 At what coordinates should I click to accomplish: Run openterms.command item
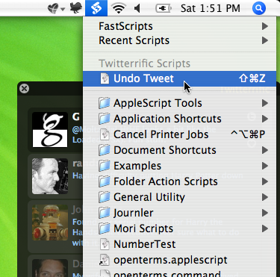coord(179,273)
